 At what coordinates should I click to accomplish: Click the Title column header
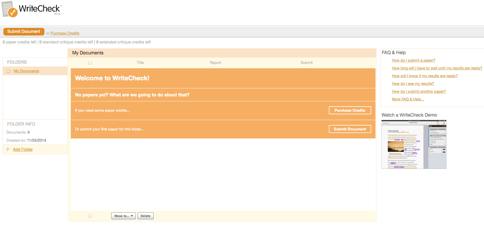click(140, 63)
